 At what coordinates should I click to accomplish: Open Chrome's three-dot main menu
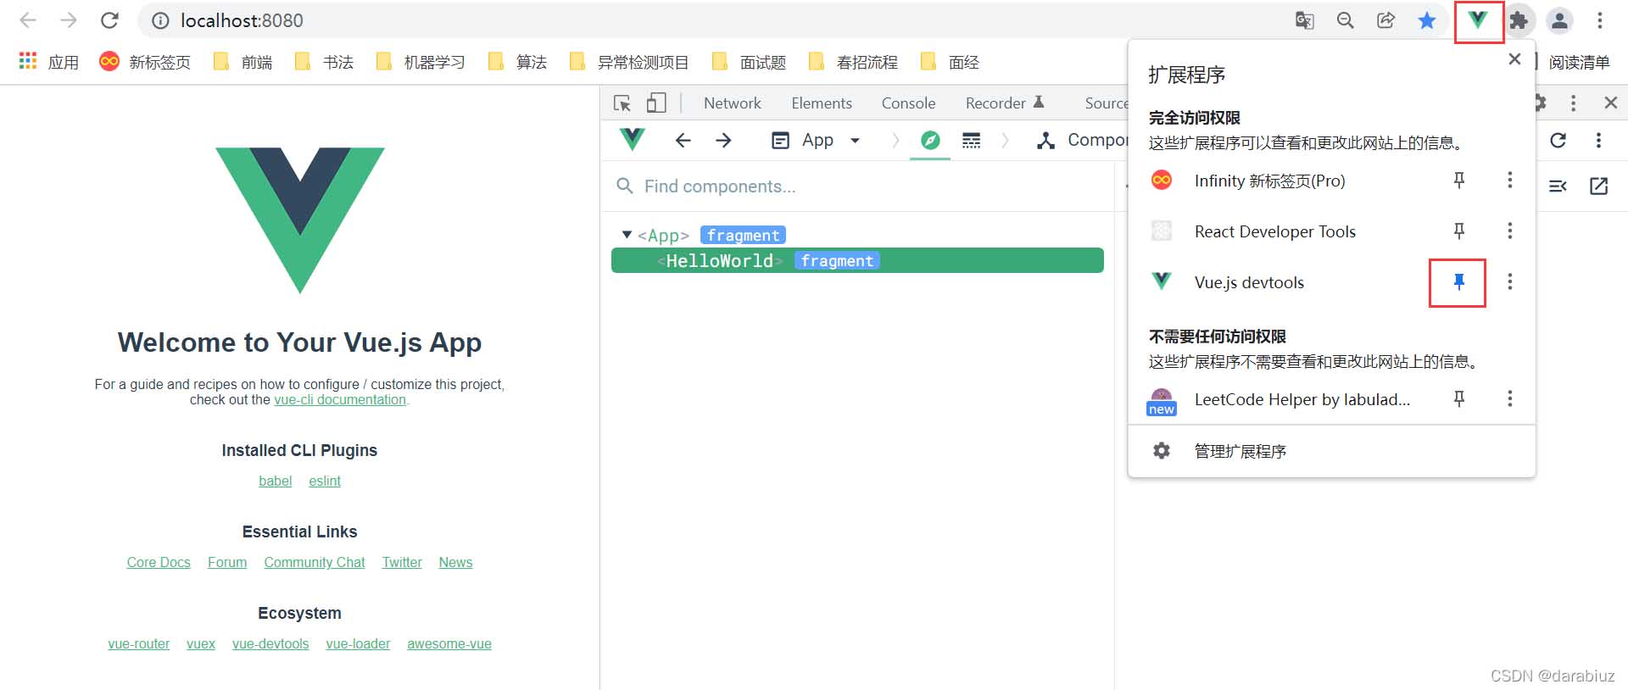click(x=1600, y=20)
